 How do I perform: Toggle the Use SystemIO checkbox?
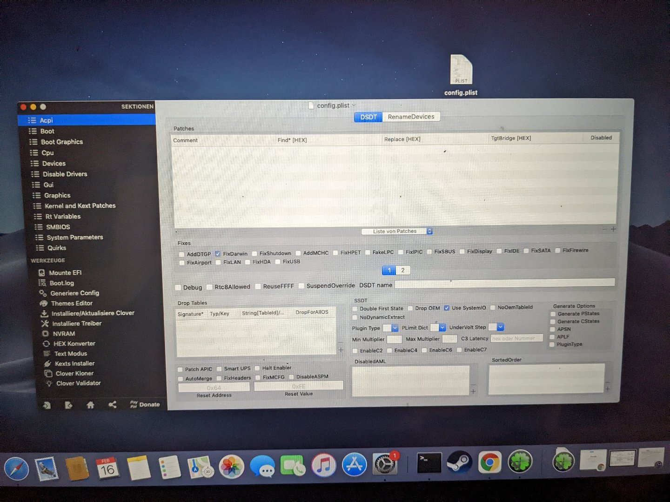coord(447,308)
